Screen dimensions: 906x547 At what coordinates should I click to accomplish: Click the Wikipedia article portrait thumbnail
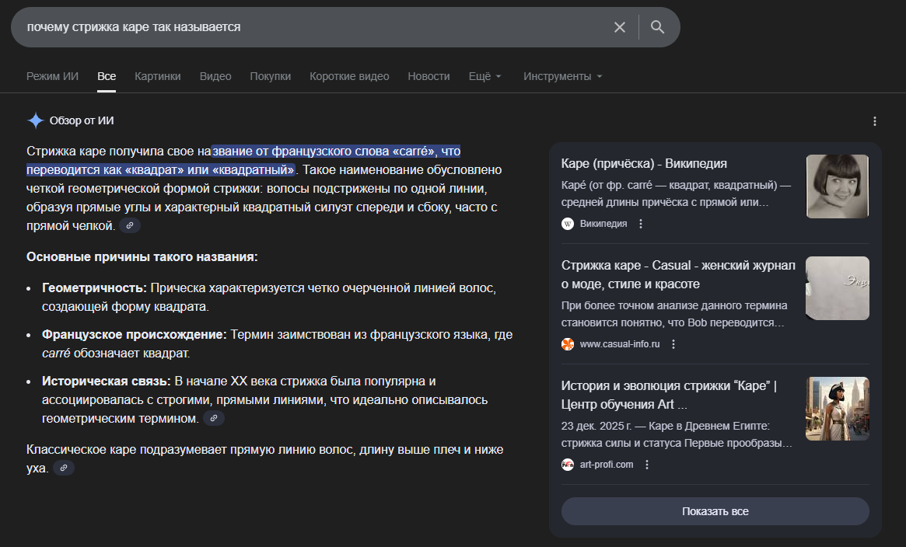(837, 186)
